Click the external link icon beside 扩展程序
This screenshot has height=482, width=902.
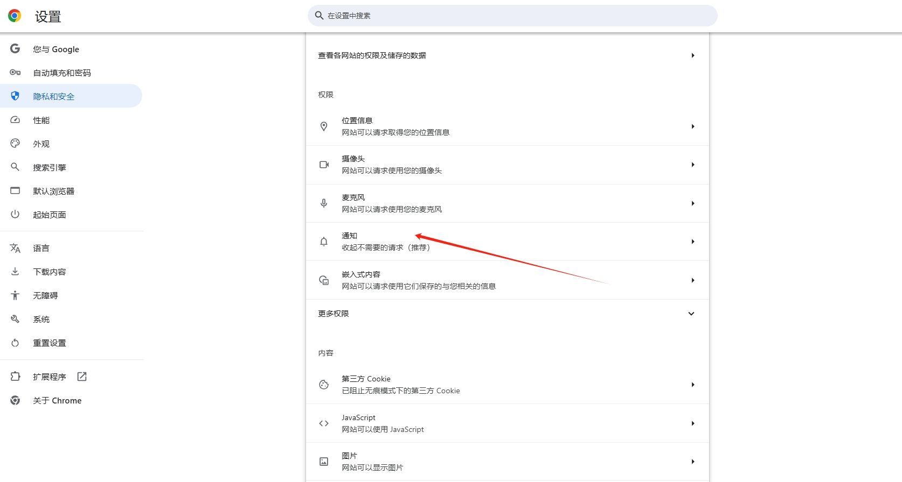pyautogui.click(x=82, y=377)
